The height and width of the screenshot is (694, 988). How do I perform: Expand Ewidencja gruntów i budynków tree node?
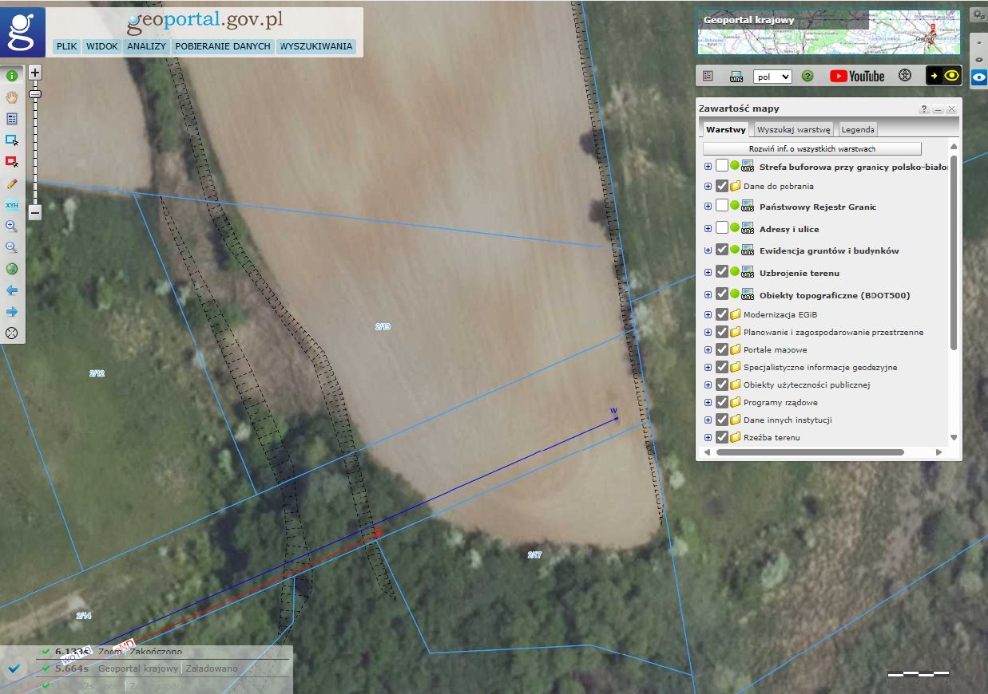click(x=708, y=250)
